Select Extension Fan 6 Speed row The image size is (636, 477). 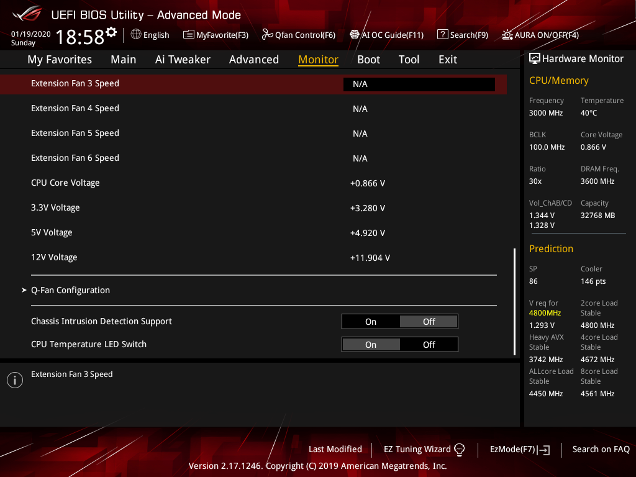click(x=253, y=158)
